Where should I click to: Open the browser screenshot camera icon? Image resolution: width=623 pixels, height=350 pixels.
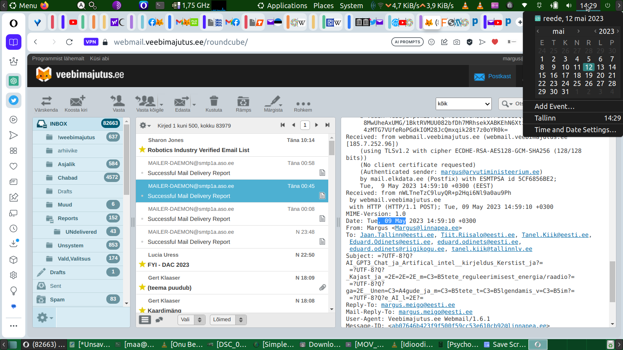tap(457, 42)
